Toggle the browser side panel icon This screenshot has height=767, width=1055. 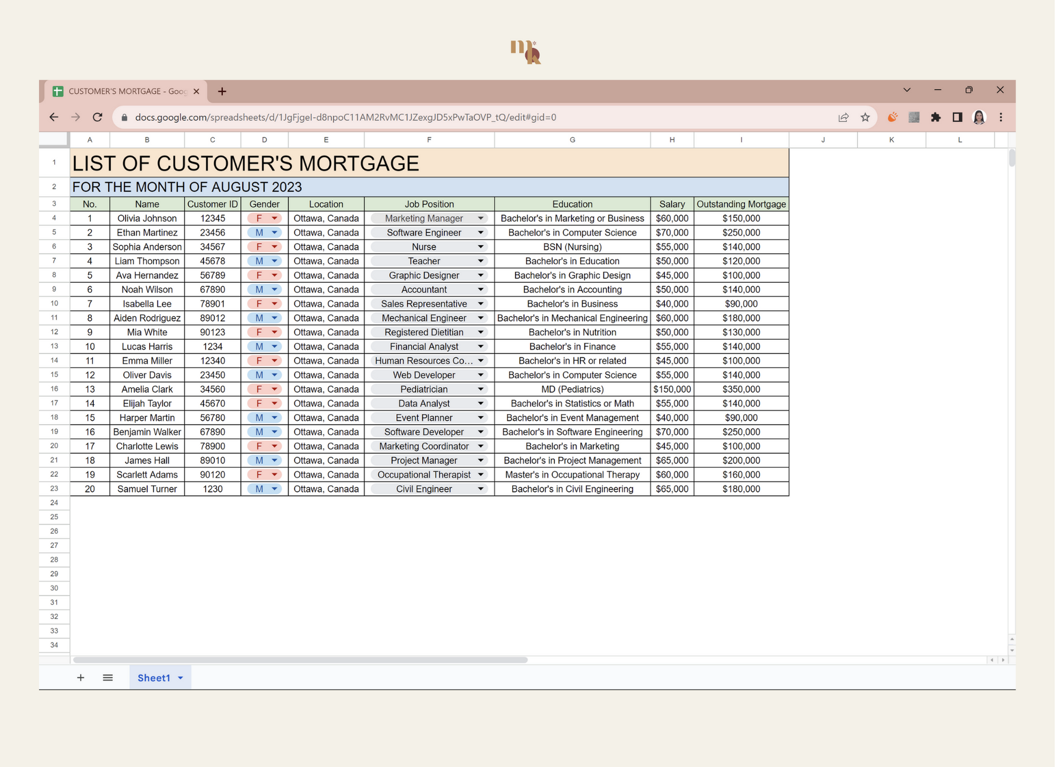tap(957, 117)
